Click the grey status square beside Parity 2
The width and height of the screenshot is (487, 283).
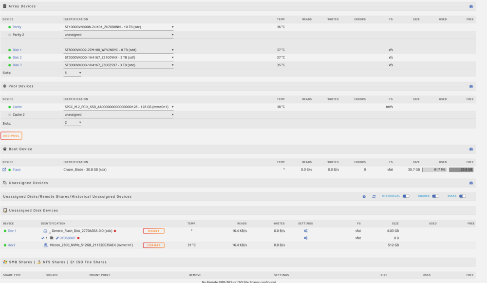click(10, 35)
